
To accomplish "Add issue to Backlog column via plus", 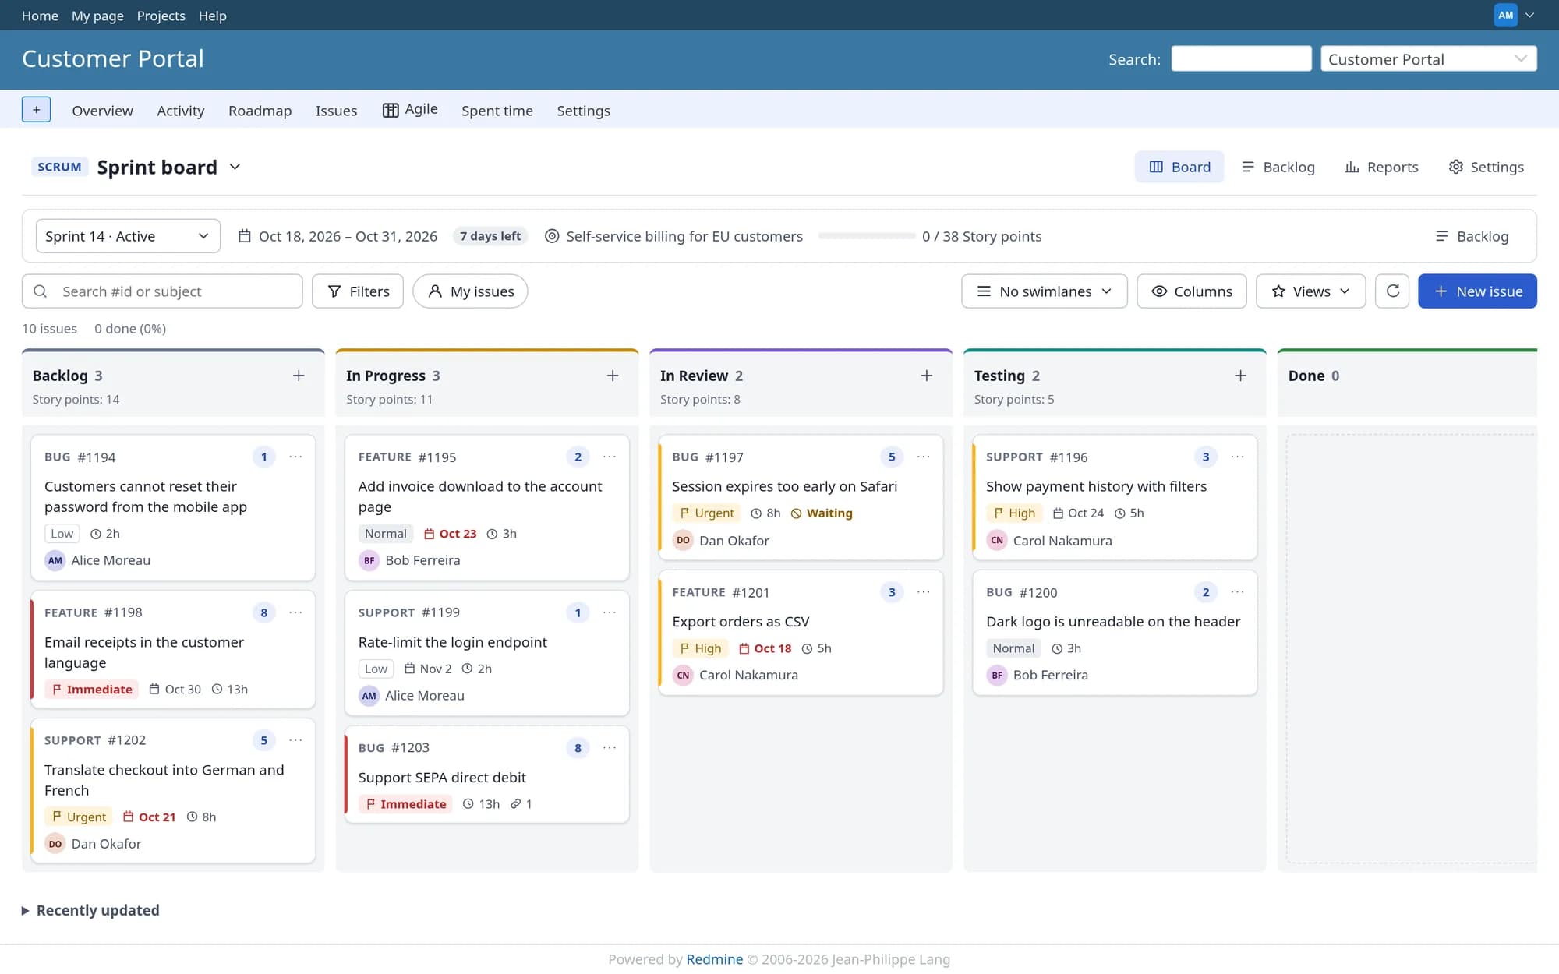I will [299, 376].
